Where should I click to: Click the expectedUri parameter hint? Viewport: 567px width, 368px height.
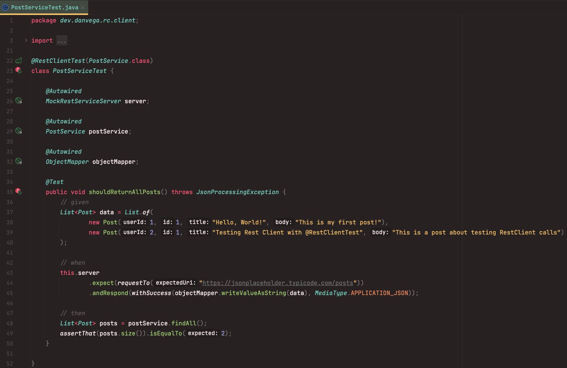176,283
